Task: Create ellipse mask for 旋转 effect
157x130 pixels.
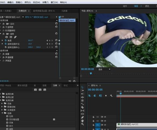Action: 7,37
